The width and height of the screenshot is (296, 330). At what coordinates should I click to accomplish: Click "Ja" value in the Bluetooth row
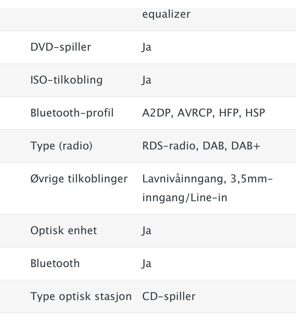coord(147,263)
